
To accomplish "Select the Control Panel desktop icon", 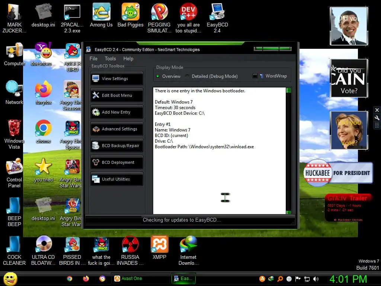I will click(x=14, y=173).
